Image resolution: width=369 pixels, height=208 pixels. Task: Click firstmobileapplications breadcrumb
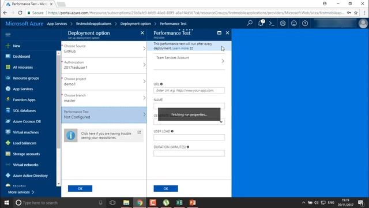(93, 24)
